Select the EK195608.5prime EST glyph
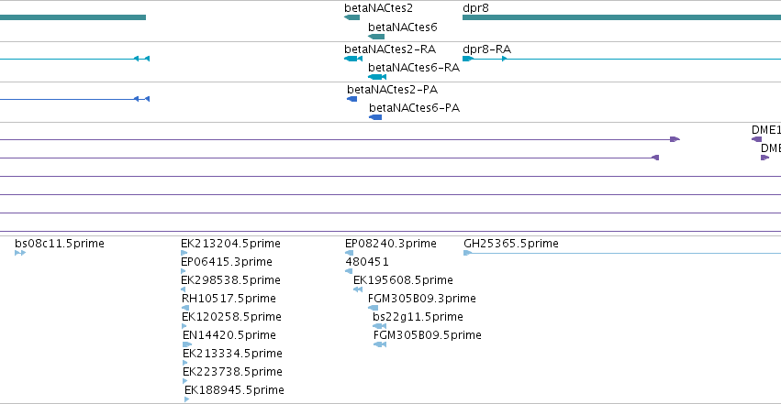Screen dimensions: 781x404 [x=358, y=289]
